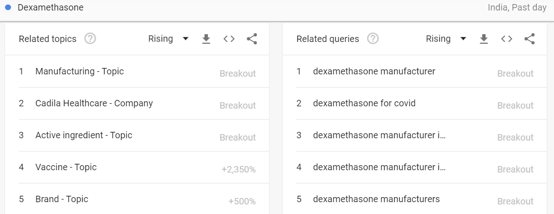
Task: Open help for Related topics
Action: (x=90, y=39)
